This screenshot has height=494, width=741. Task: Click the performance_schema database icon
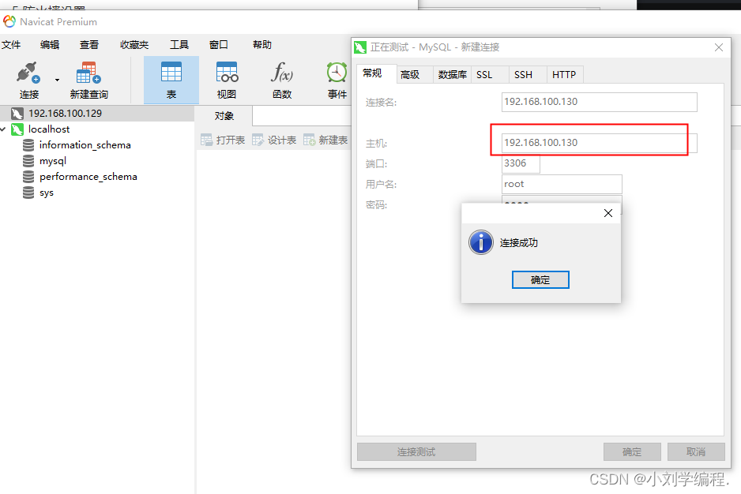pos(28,177)
